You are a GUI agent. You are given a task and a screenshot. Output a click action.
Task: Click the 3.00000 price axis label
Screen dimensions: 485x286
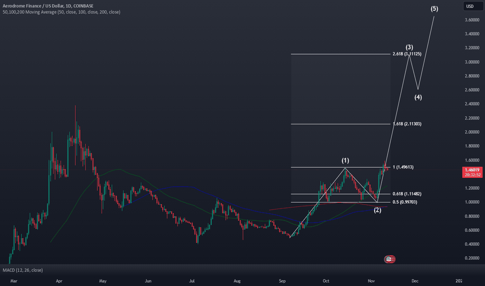pyautogui.click(x=472, y=62)
